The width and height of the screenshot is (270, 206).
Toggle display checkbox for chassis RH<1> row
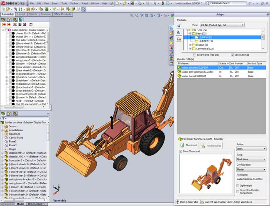point(10,33)
